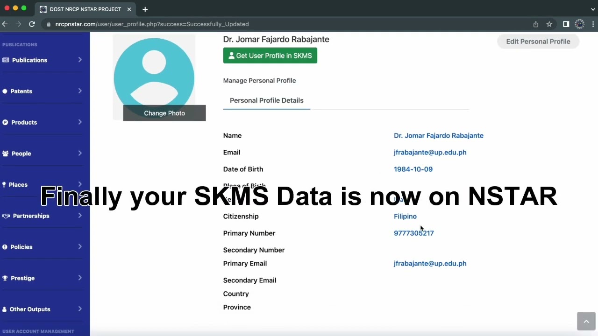Open Chrome profile avatar icon
Viewport: 598px width, 336px height.
[579, 24]
